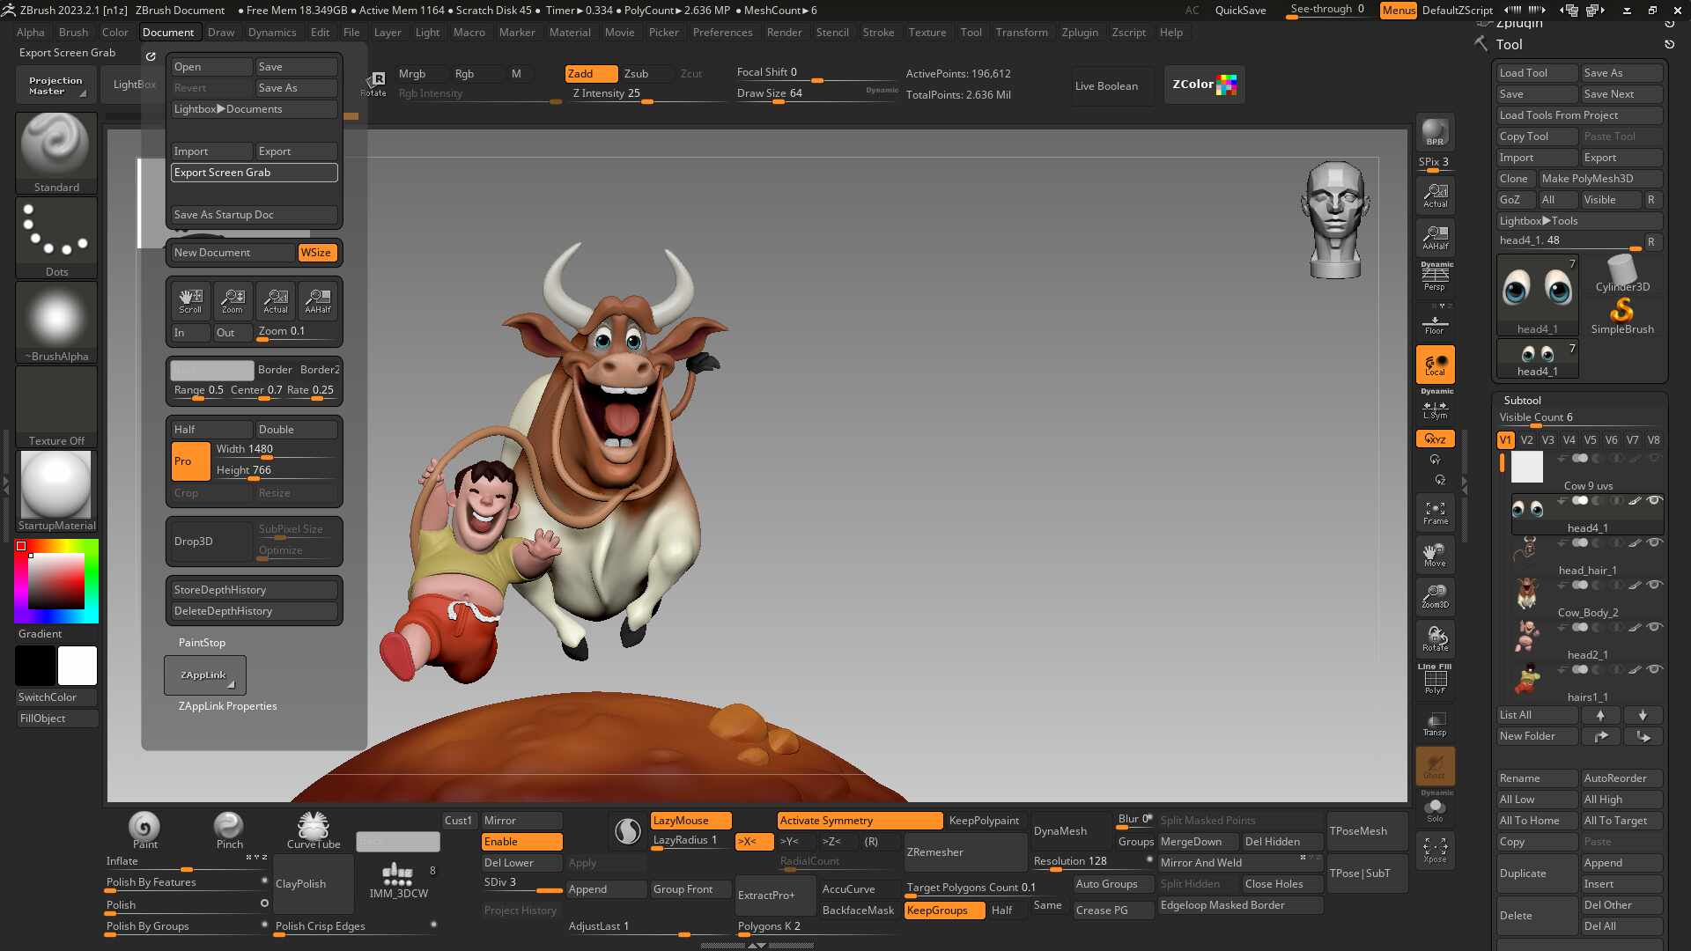Viewport: 1691px width, 951px height.
Task: Toggle visibility eye of Cow_Body_2 subtool
Action: click(1654, 585)
